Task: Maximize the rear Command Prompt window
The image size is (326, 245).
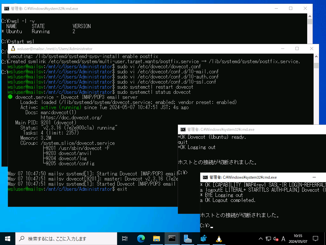Action: (290, 9)
